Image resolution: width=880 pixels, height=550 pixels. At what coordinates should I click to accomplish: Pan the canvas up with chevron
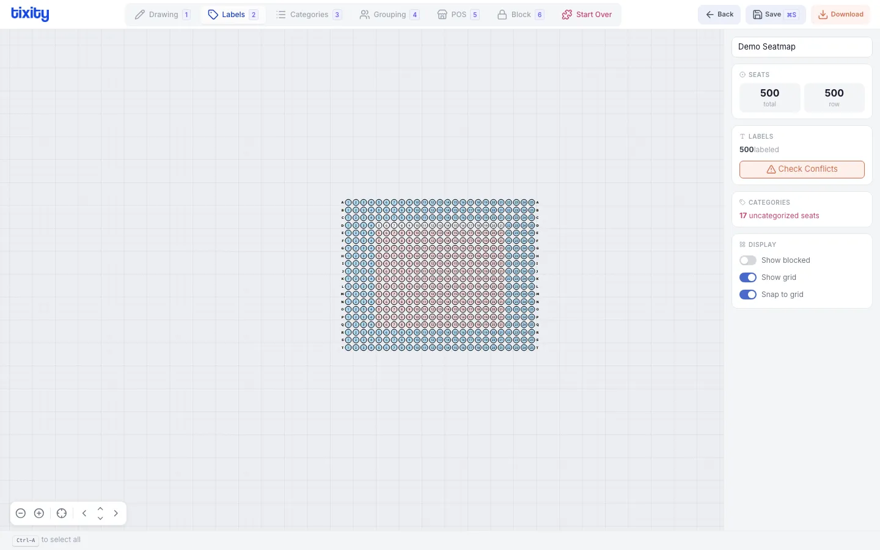click(x=100, y=508)
